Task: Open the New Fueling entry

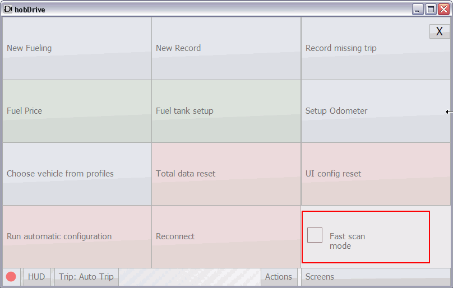Action: click(x=77, y=48)
